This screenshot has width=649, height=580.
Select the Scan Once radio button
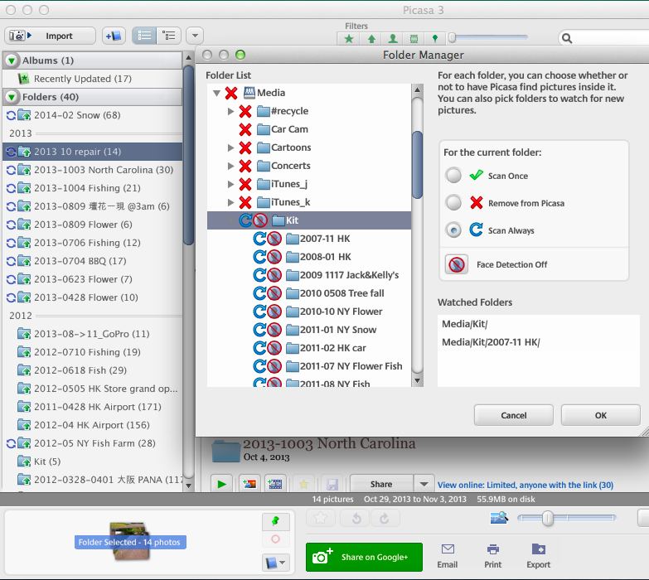click(x=453, y=176)
